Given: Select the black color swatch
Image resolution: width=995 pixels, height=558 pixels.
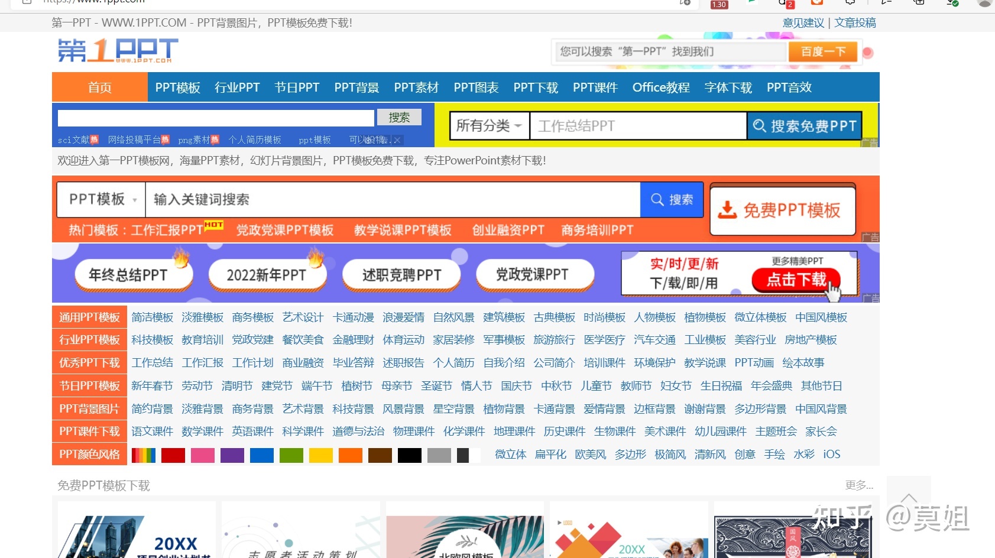Looking at the screenshot, I should [x=410, y=455].
